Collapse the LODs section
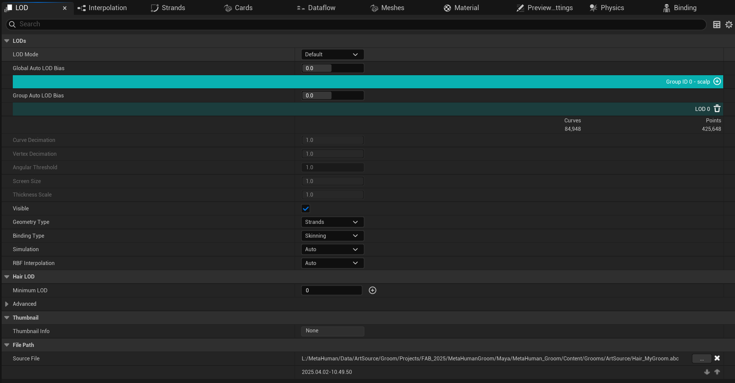 coord(7,41)
